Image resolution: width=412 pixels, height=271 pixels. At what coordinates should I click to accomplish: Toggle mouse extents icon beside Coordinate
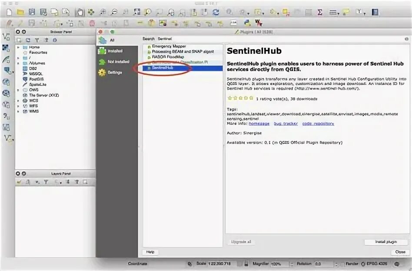pyautogui.click(x=190, y=264)
